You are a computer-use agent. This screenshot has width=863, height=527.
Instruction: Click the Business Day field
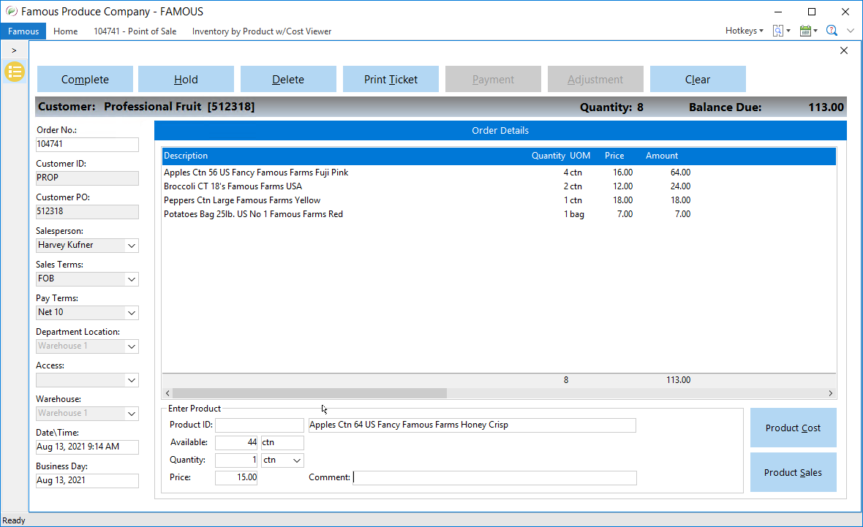[x=87, y=480]
